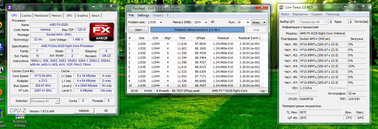Viewport: 378px width, 129px height.
Task: Open the Settings menu in LinX
Action: [x=143, y=15]
